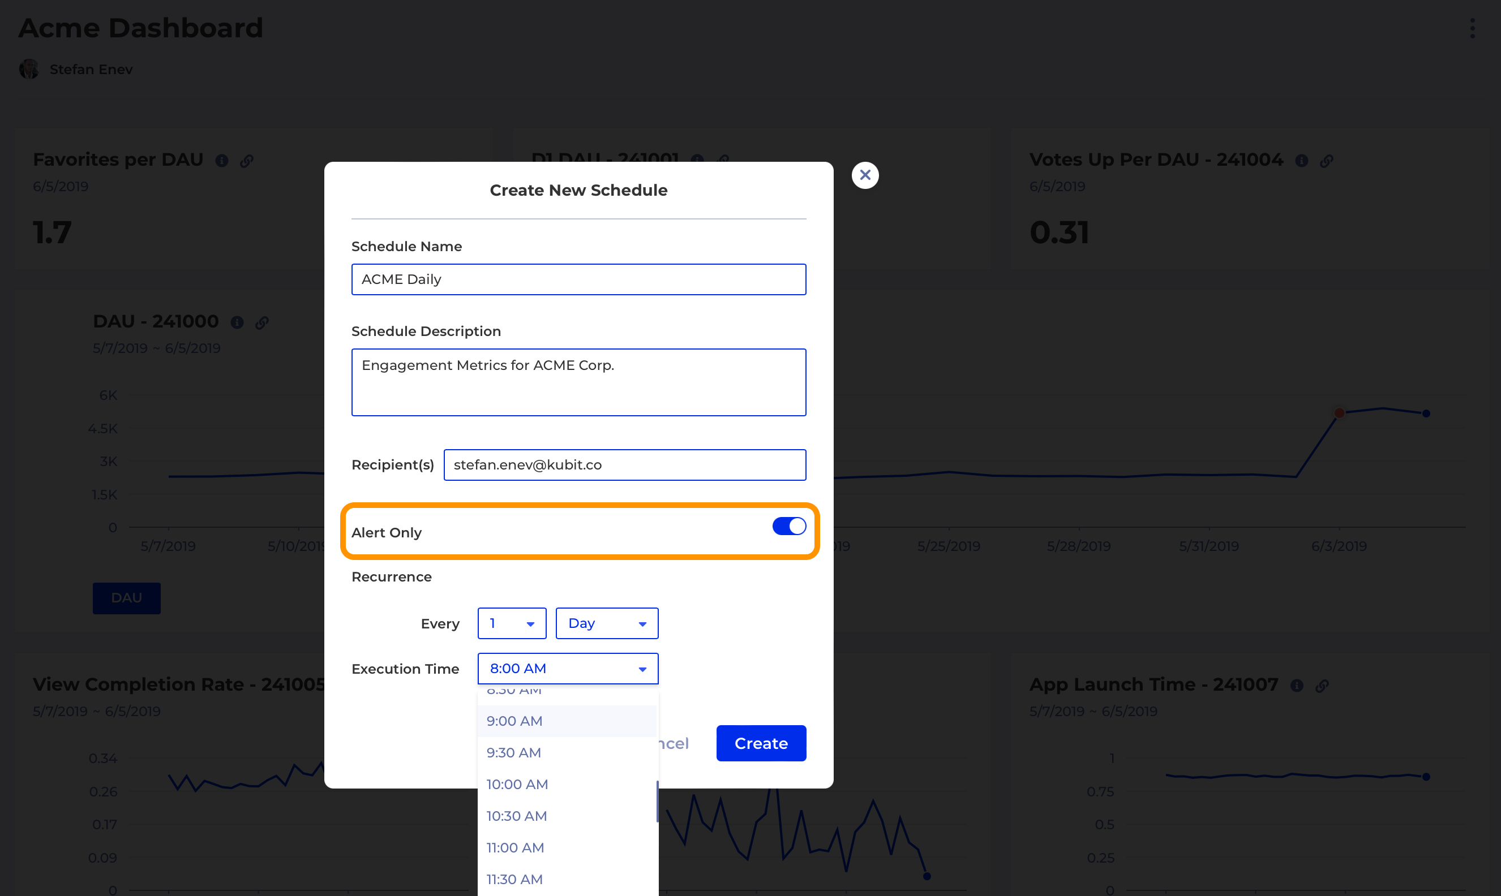Viewport: 1501px width, 896px height.
Task: Click link icon beside Votes Up Per DAU
Action: click(x=1327, y=161)
